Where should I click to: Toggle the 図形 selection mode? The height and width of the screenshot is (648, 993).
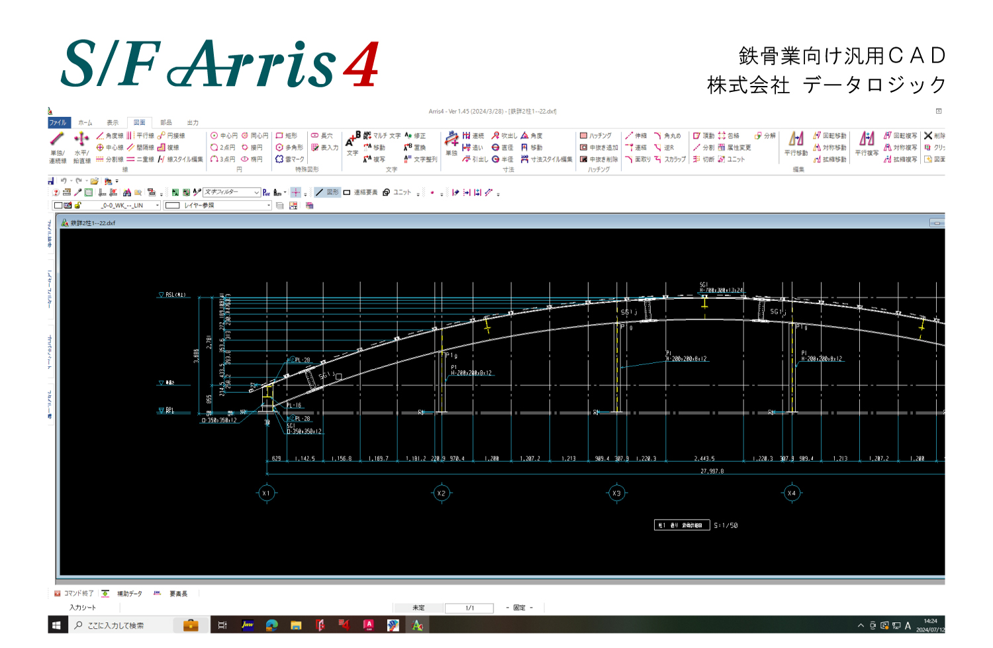[327, 192]
